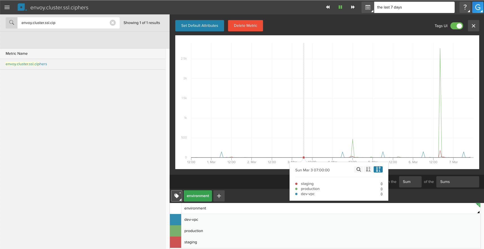The height and width of the screenshot is (249, 484).
Task: Open the envoy.cluster.ssl.ciphers metric link
Action: 26,64
